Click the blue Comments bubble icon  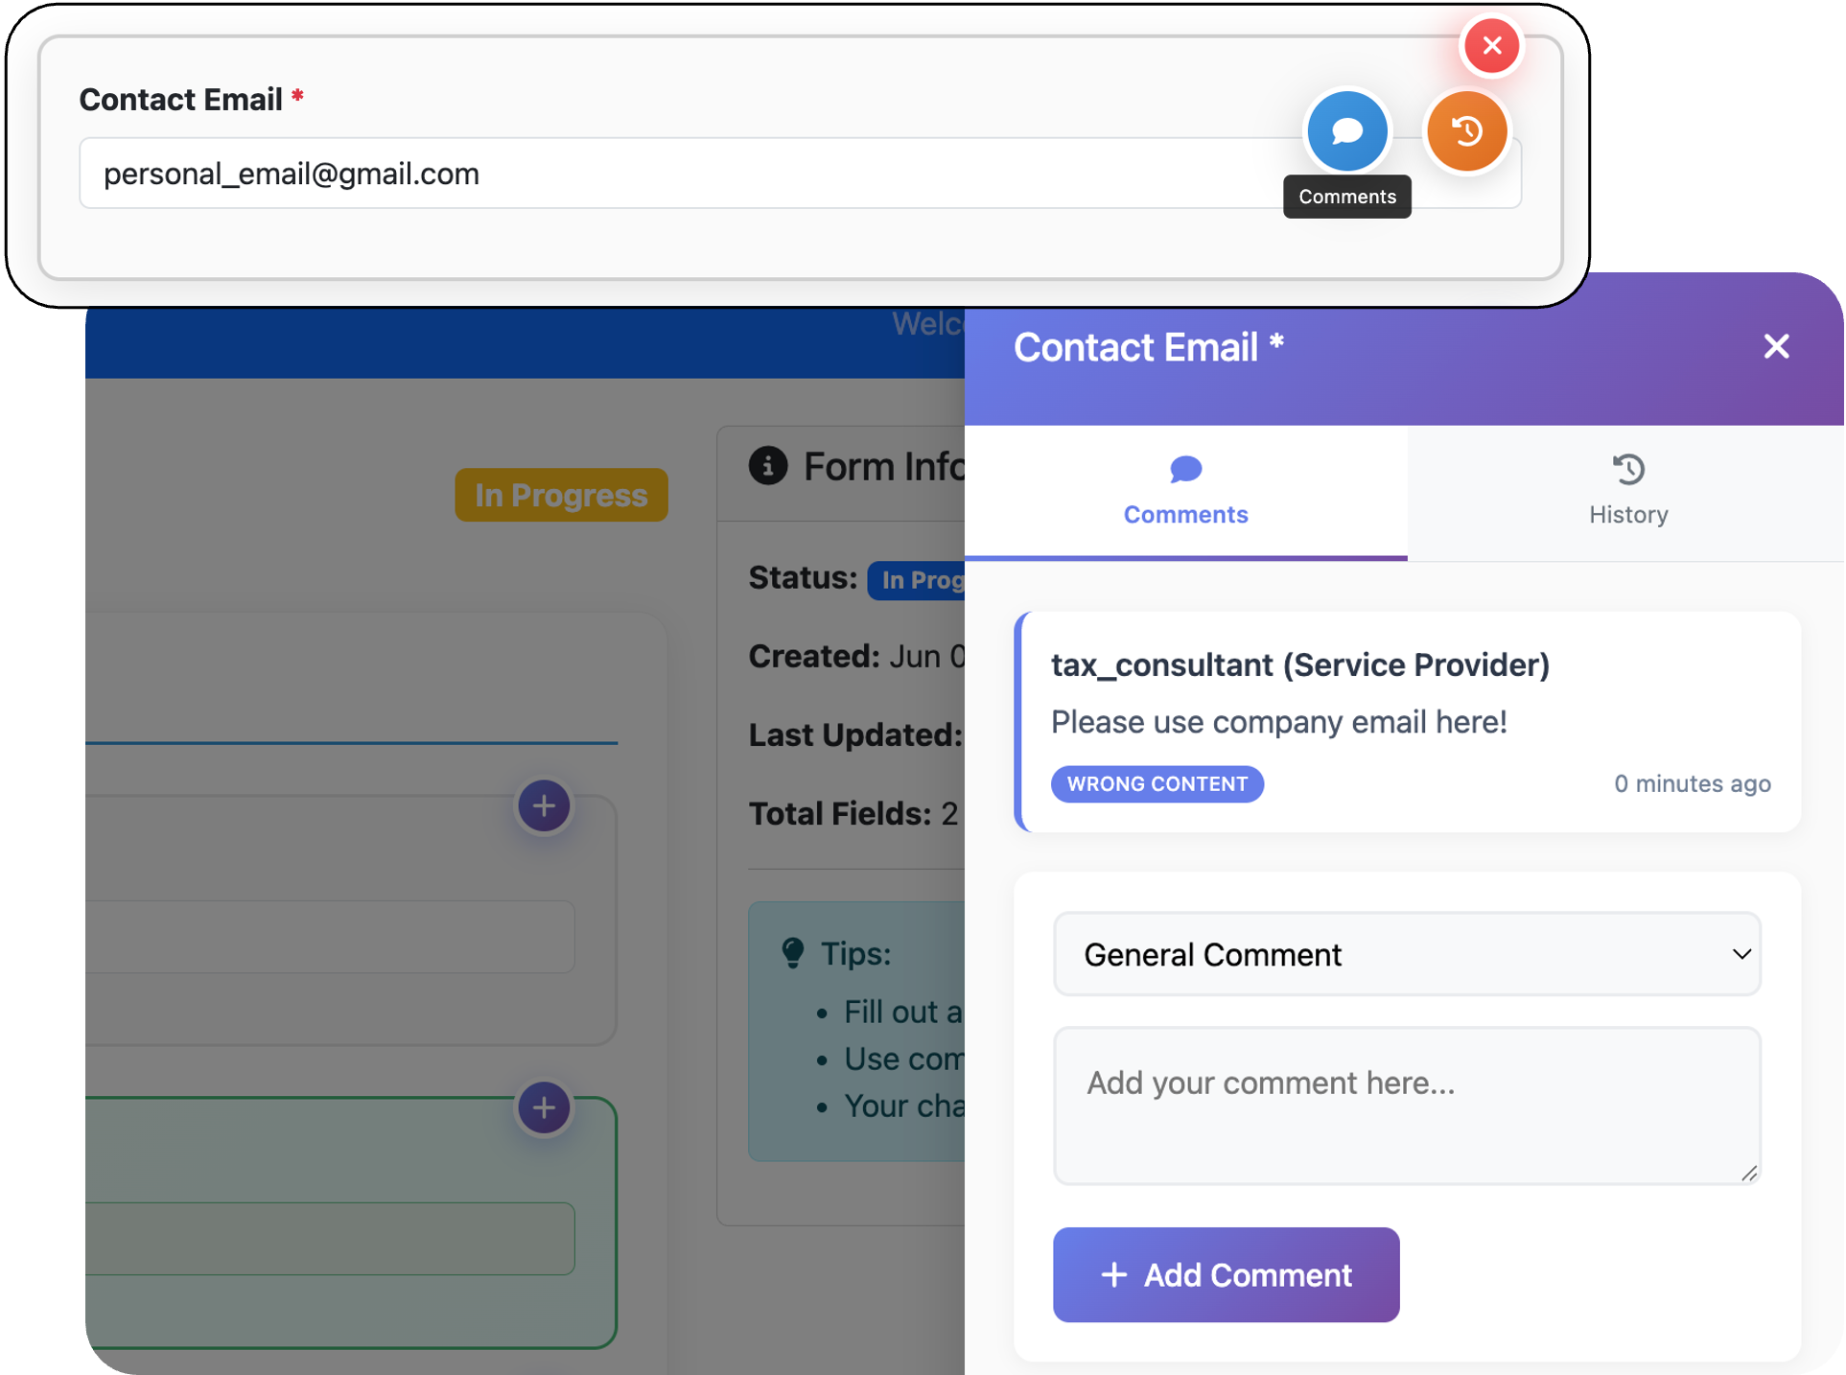click(1346, 131)
